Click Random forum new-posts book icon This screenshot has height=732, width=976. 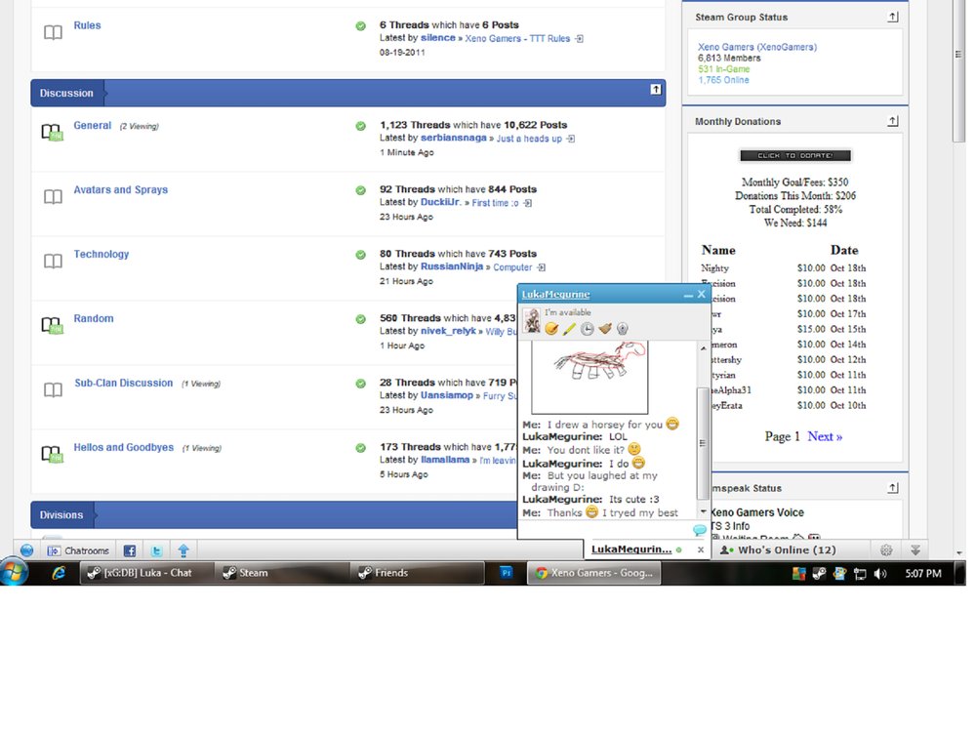[53, 325]
